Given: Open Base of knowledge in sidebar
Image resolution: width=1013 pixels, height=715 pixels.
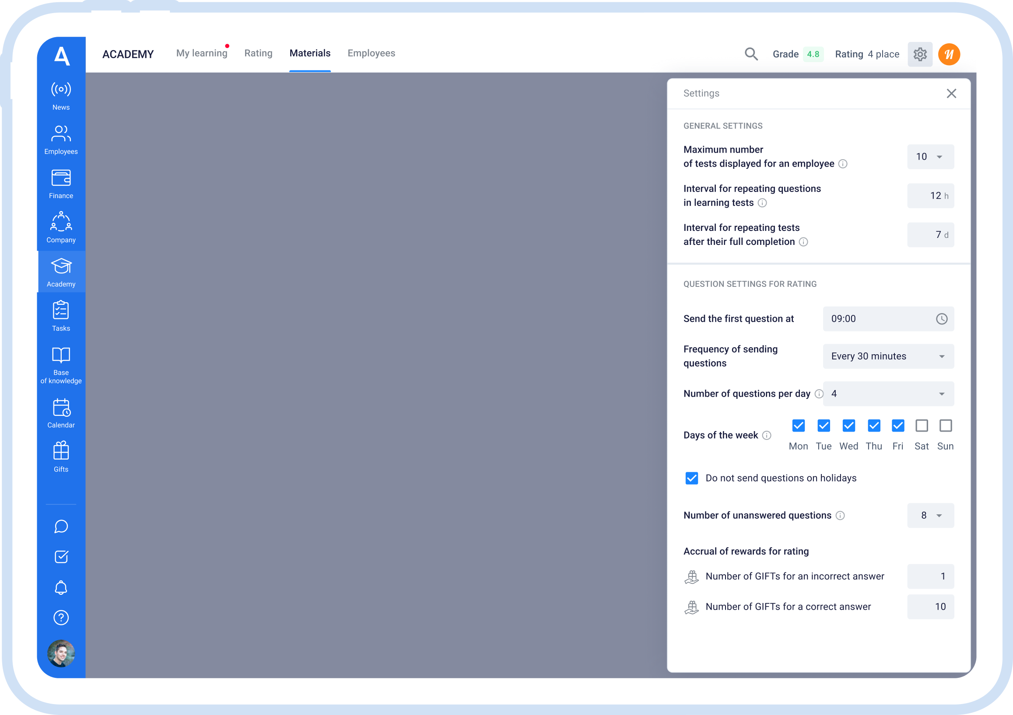Looking at the screenshot, I should [61, 365].
